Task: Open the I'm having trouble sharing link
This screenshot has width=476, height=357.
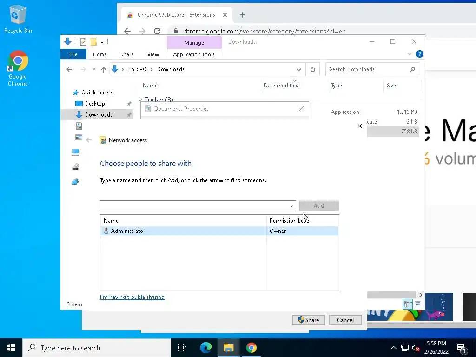Action: pos(132,297)
